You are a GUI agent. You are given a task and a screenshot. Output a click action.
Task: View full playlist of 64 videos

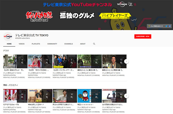(113, 112)
